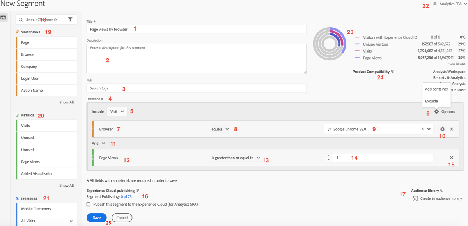Select Add container from the open menu
468x226 pixels.
[436, 89]
